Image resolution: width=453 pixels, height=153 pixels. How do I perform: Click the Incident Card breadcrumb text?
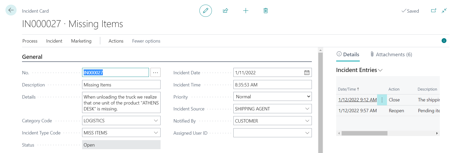[x=35, y=11]
